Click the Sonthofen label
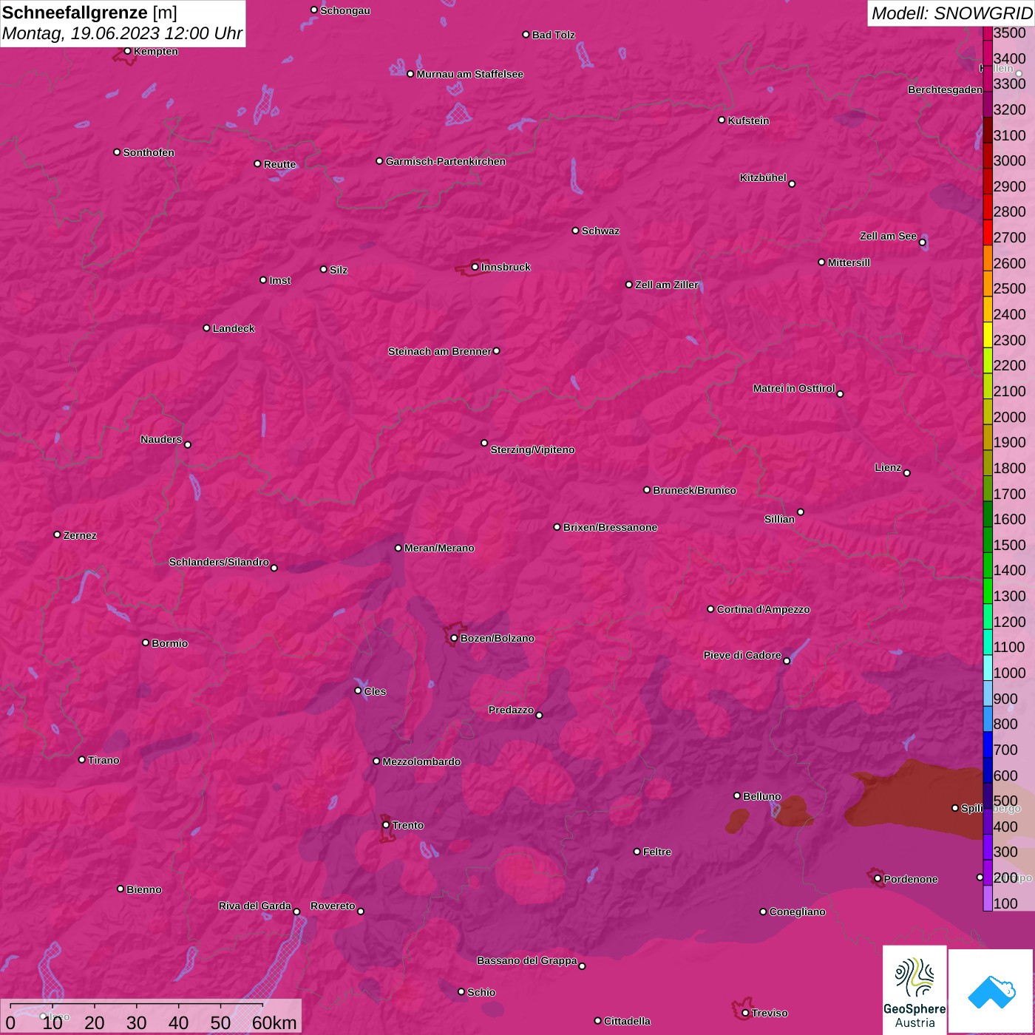 coord(149,152)
